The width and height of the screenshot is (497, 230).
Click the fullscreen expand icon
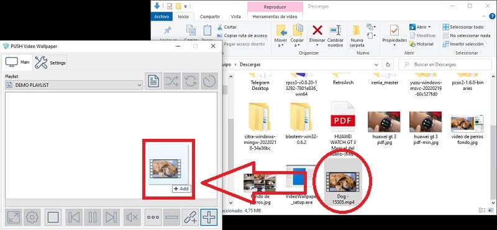pos(13,218)
